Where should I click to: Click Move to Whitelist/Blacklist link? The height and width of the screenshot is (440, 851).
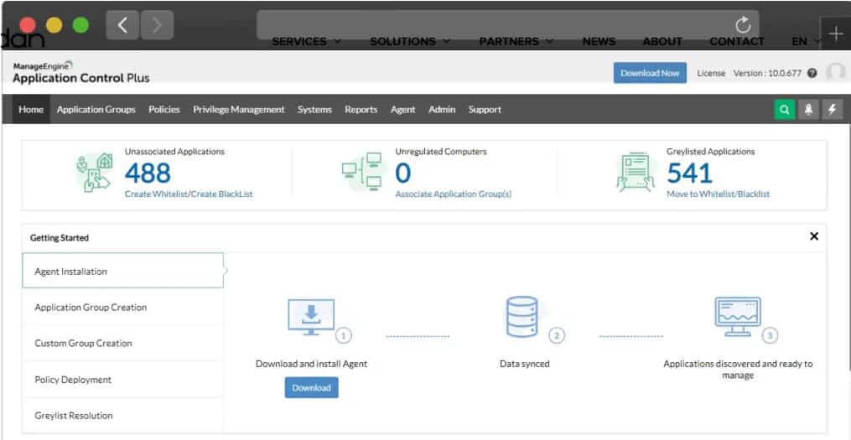coord(718,194)
